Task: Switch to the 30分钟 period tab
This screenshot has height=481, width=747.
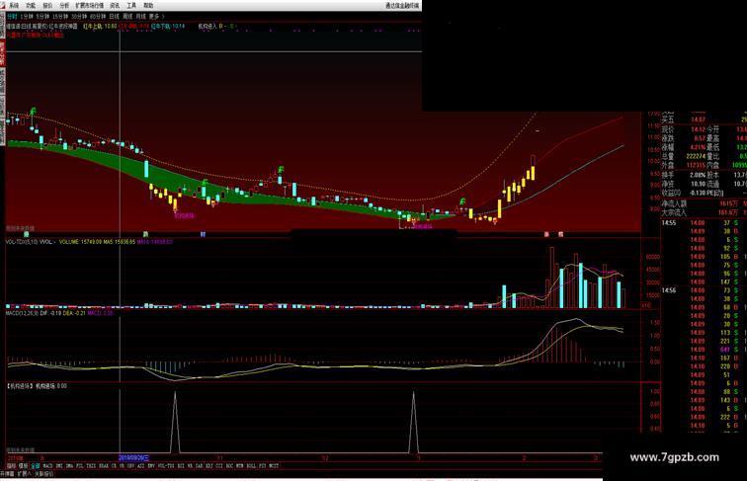Action: pyautogui.click(x=79, y=16)
